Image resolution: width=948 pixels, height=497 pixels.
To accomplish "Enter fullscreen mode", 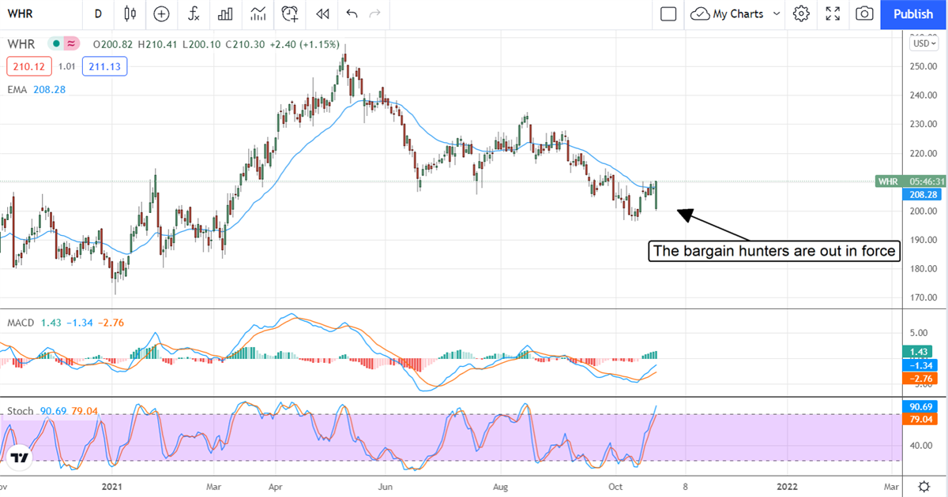I will click(x=833, y=13).
